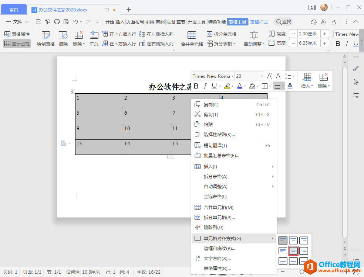Viewport: 364px width, 277px height.
Task: Decrease column width with minus button
Action: coord(293,43)
